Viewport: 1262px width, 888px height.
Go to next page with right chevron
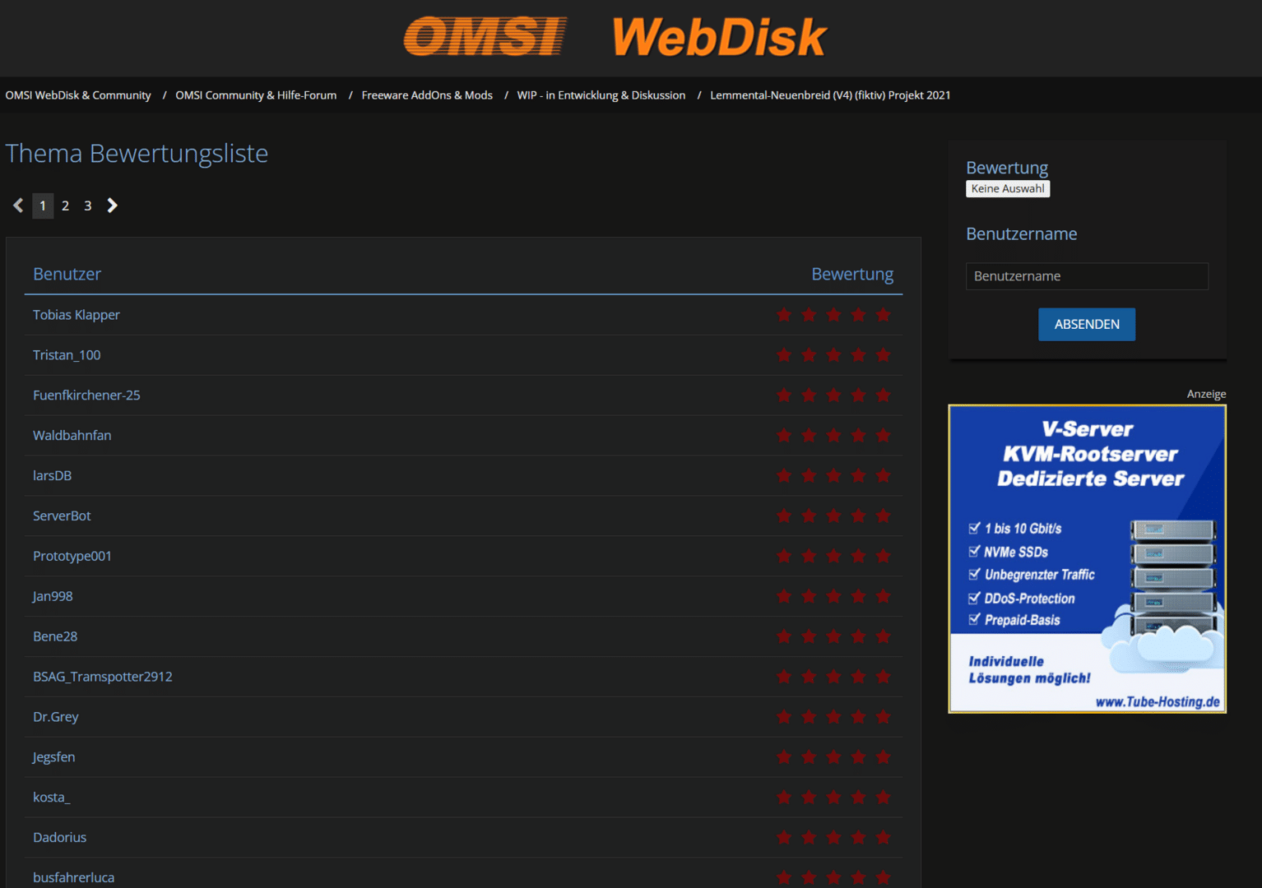[113, 206]
